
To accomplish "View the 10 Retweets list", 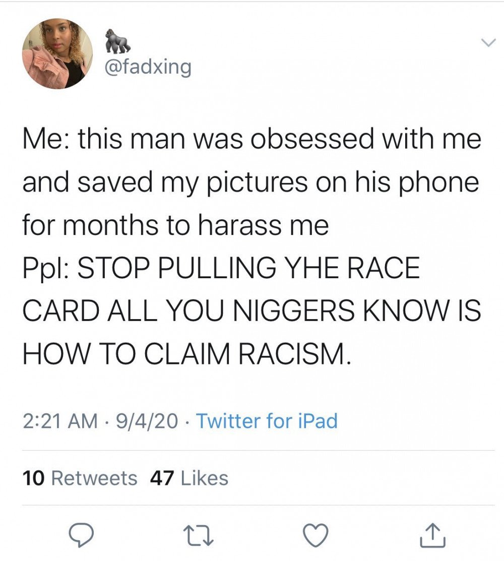I will [80, 478].
